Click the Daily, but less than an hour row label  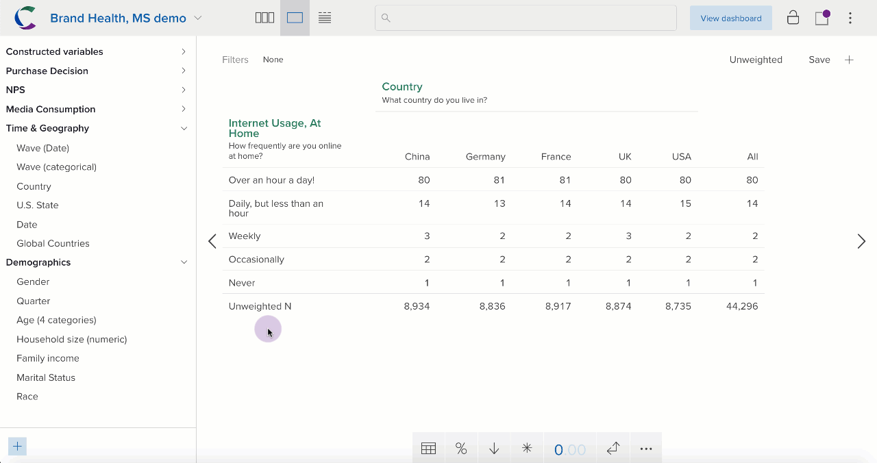click(276, 208)
